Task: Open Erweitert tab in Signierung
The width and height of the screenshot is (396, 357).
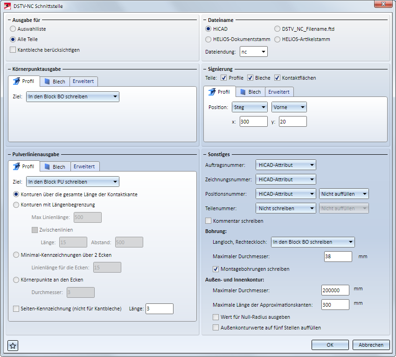Action: point(279,92)
